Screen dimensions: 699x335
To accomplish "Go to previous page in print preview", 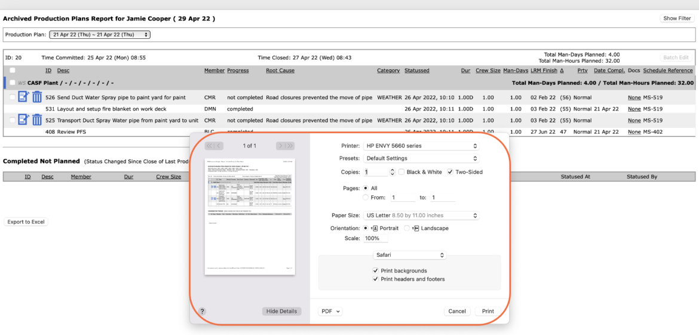I will tap(219, 146).
